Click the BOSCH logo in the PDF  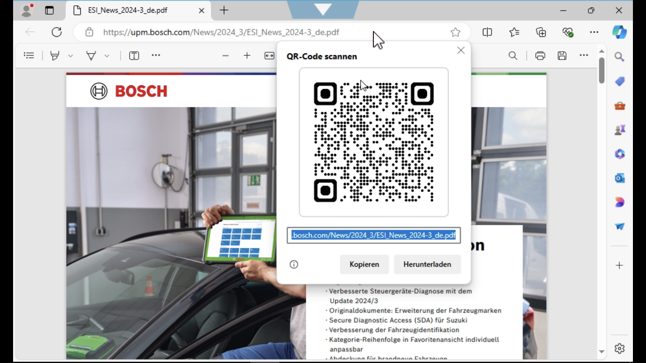[x=129, y=91]
